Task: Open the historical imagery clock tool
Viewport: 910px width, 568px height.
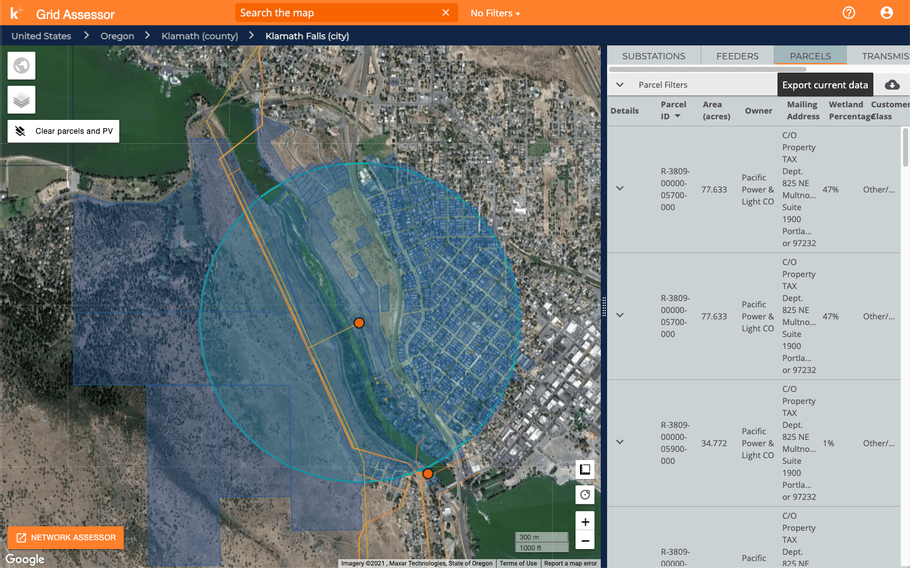Action: tap(584, 494)
